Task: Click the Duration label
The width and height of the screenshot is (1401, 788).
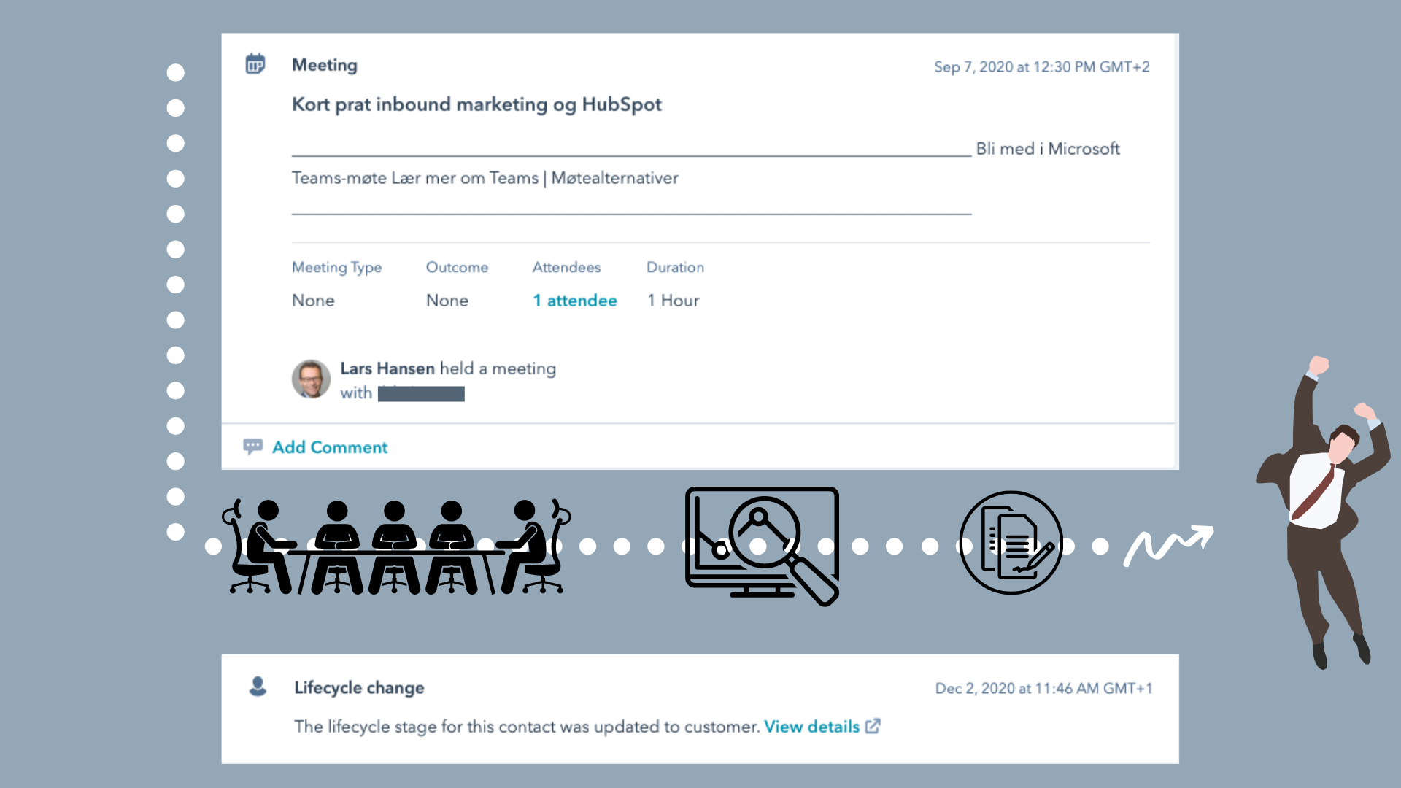Action: 675,268
